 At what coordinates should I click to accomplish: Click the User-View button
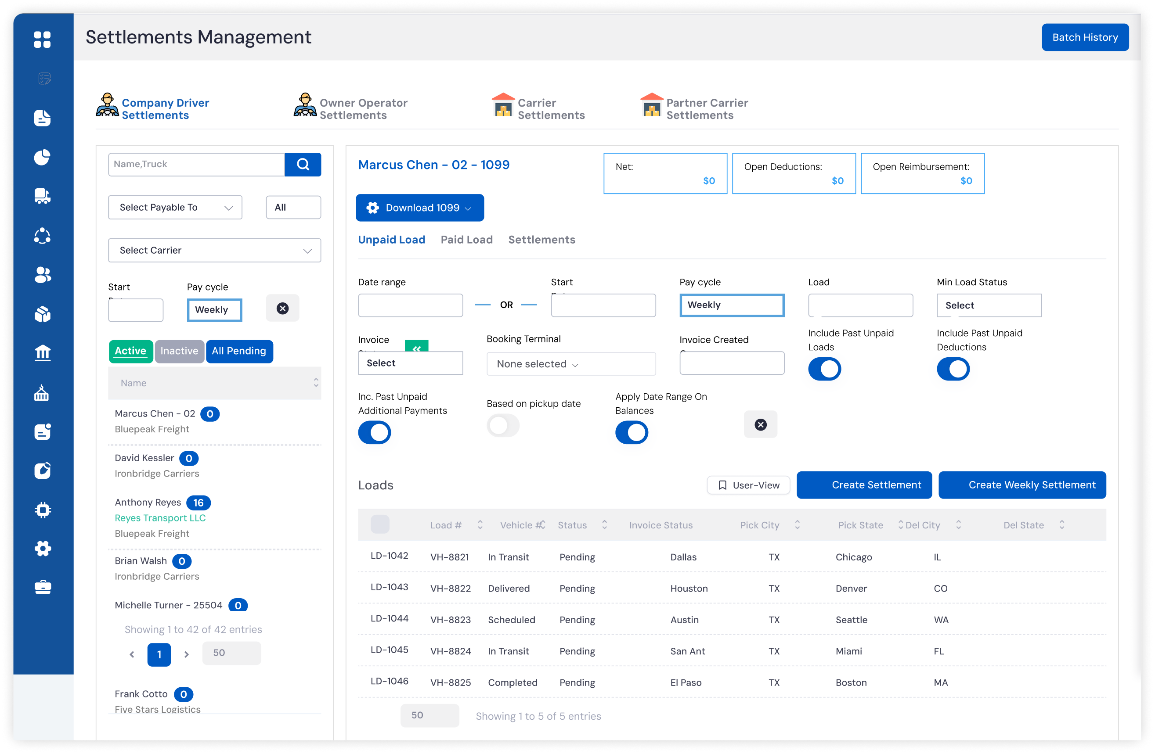(748, 485)
